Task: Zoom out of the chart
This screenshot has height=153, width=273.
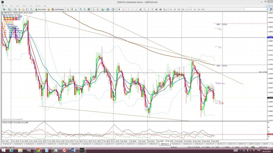Action: [85, 9]
